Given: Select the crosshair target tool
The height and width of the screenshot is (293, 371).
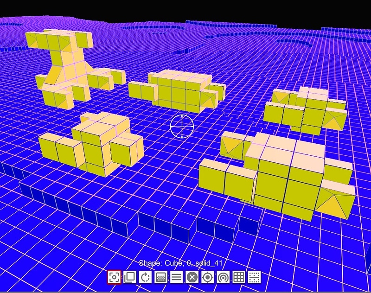Looking at the screenshot, I should [207, 277].
